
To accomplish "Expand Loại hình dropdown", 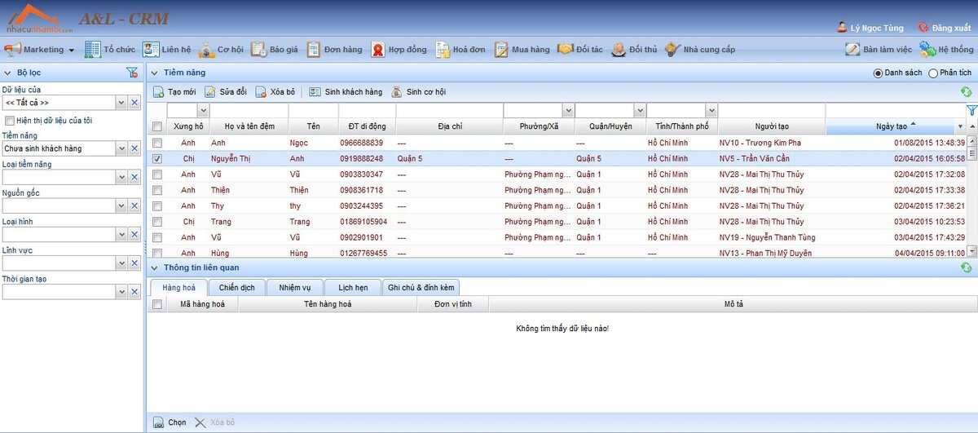I will tap(121, 234).
